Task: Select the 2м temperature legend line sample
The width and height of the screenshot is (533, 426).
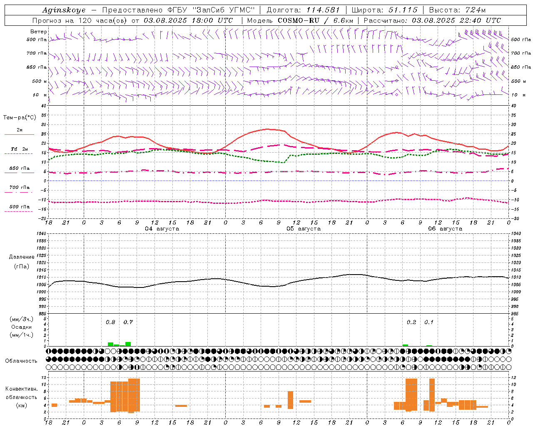Action: click(19, 134)
